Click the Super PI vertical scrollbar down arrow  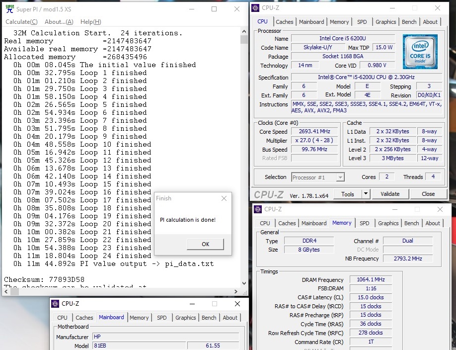(x=244, y=283)
